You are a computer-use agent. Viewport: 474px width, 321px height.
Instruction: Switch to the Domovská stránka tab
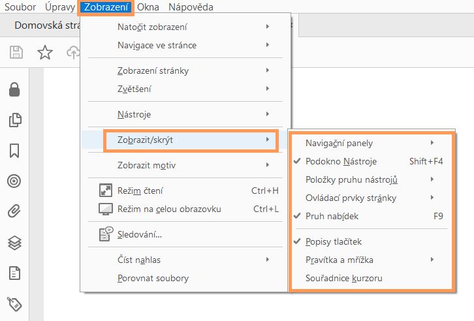tap(47, 27)
